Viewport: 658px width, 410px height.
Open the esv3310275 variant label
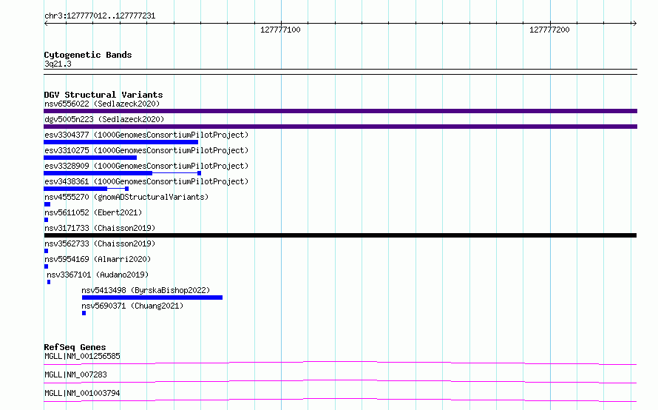point(146,150)
